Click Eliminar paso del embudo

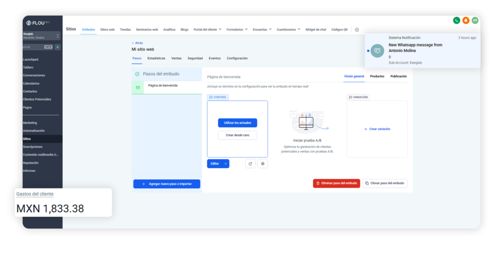(x=336, y=184)
